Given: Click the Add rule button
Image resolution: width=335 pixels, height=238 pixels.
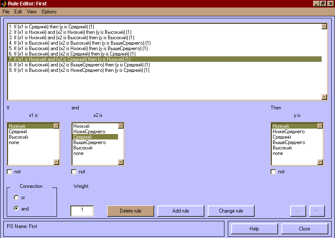Looking at the screenshot, I should pyautogui.click(x=180, y=211).
